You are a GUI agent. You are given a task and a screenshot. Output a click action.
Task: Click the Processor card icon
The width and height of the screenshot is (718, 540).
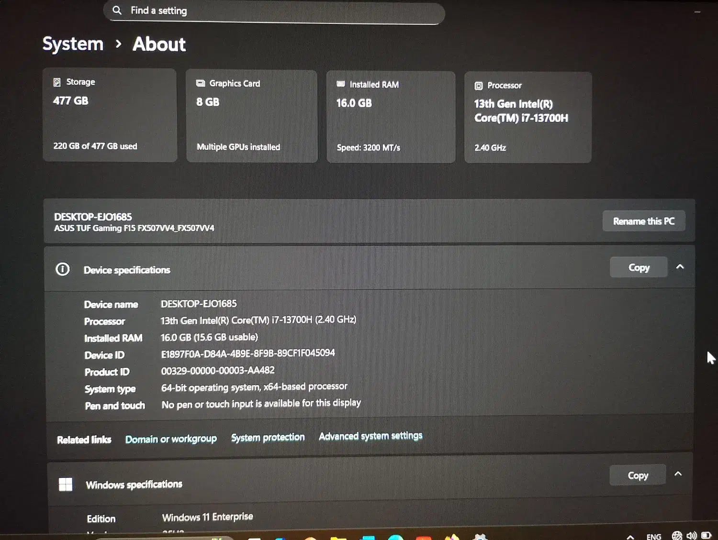coord(479,85)
